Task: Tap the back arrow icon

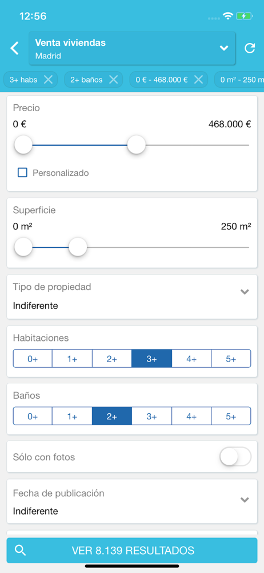Action: pos(15,48)
